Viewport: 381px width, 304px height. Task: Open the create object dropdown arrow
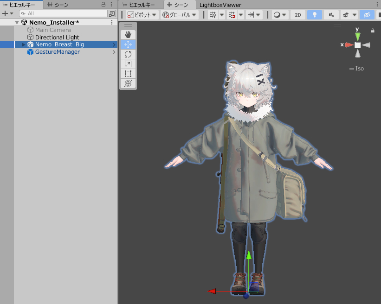click(x=12, y=13)
